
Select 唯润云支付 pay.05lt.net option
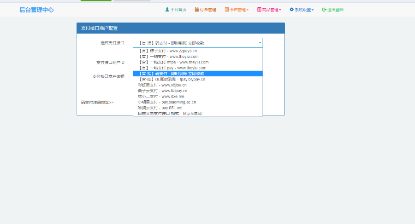click(198, 108)
